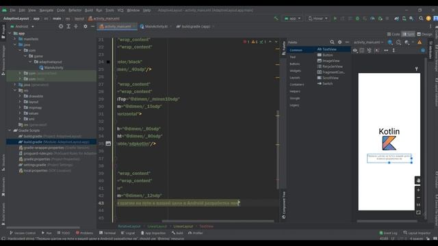Expand all nodes in Project panel

coord(68,26)
